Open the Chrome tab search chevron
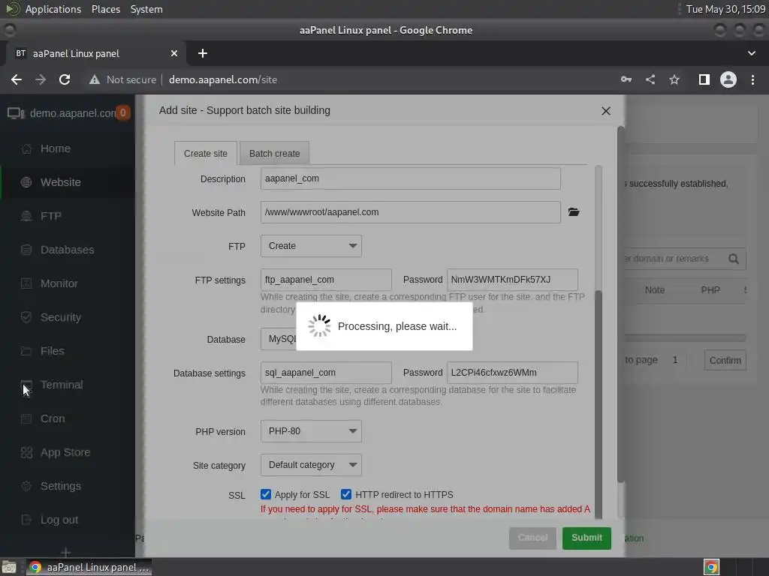Viewport: 769px width, 576px height. (751, 53)
